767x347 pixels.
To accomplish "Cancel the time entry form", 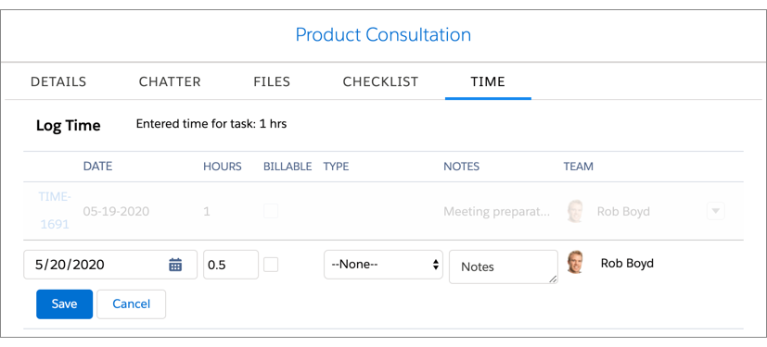I will click(131, 304).
